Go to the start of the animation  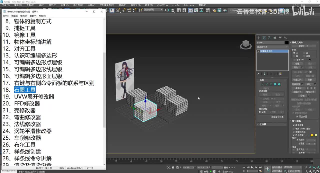(244, 167)
